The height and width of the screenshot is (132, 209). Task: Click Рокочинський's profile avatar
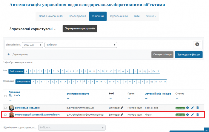11,115
